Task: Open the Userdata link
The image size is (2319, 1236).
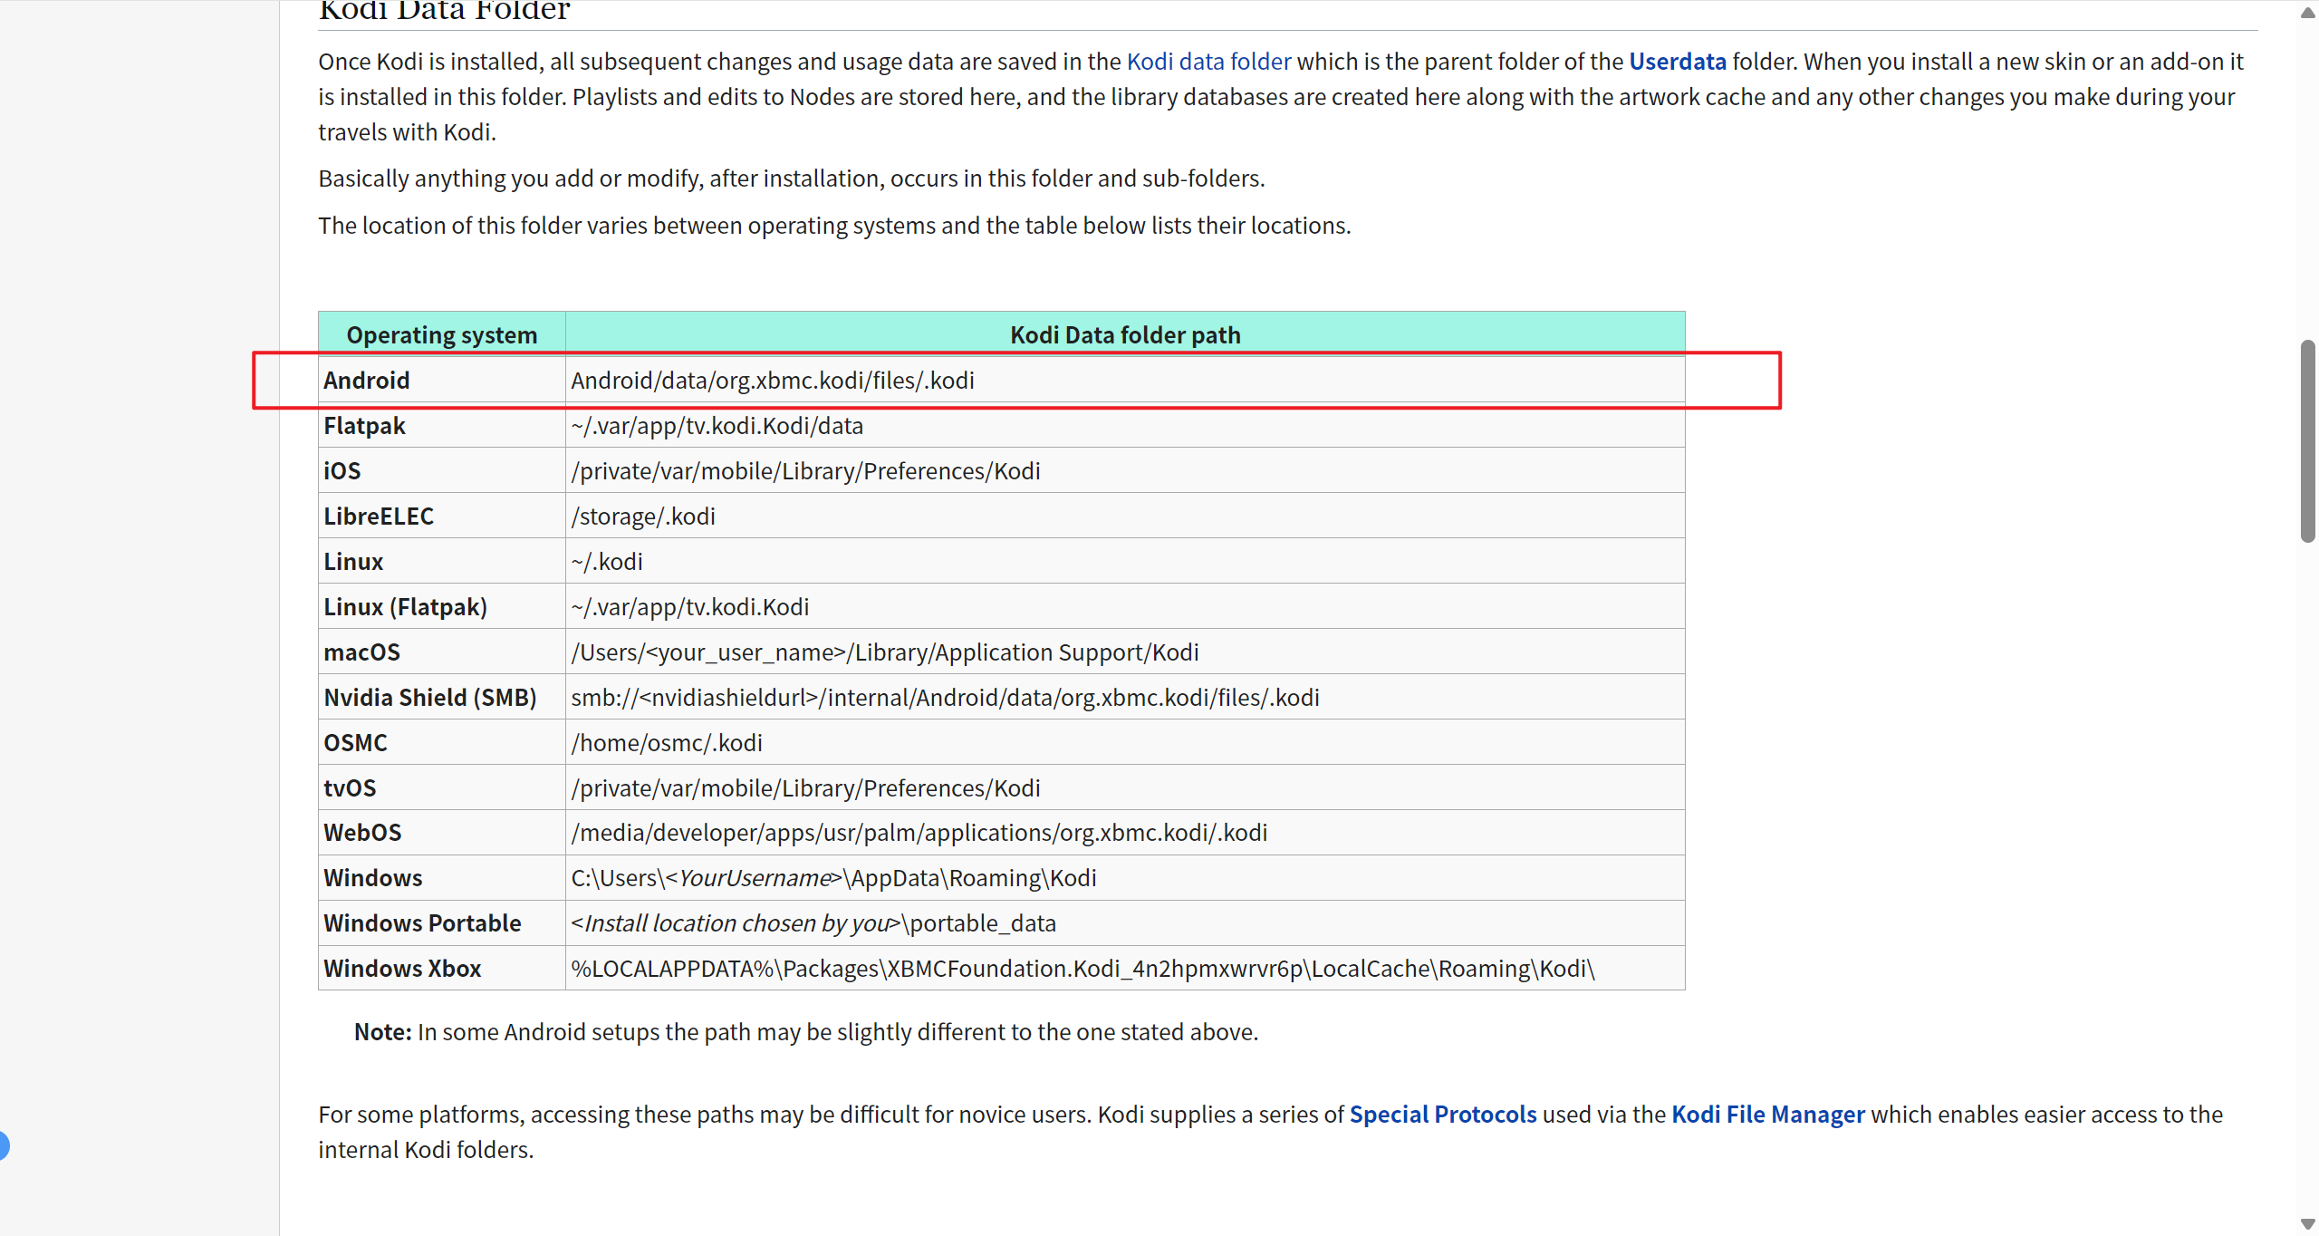Action: point(1677,62)
